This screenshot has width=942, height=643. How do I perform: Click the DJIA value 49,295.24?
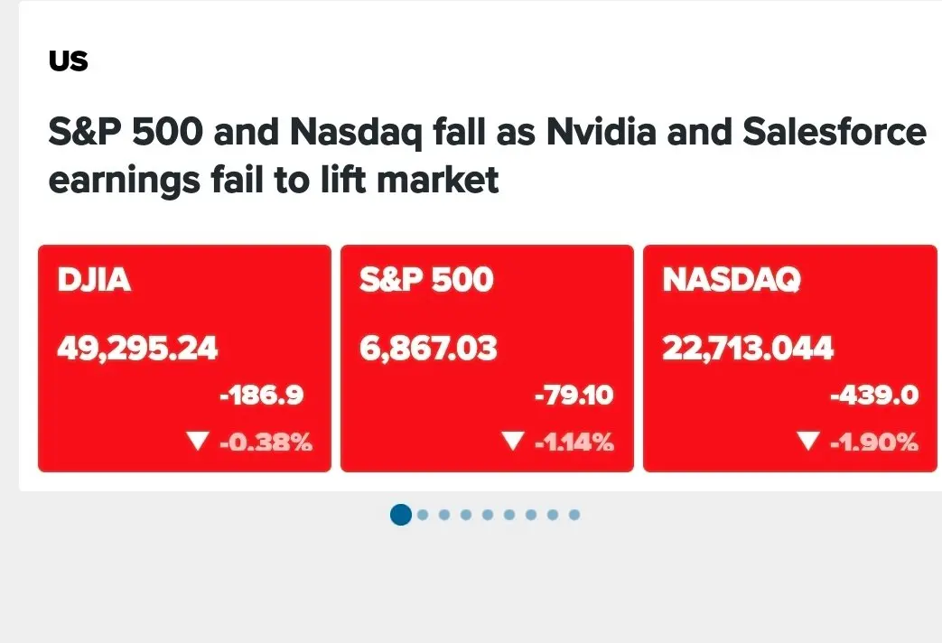point(137,348)
